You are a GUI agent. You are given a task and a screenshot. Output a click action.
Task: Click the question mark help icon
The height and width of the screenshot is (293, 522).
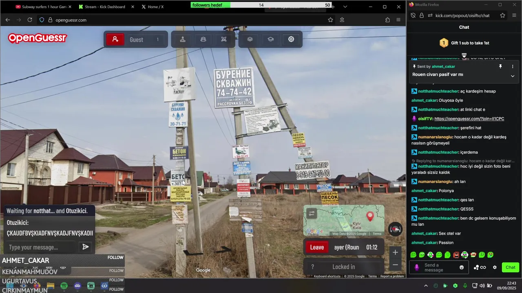pos(312,267)
